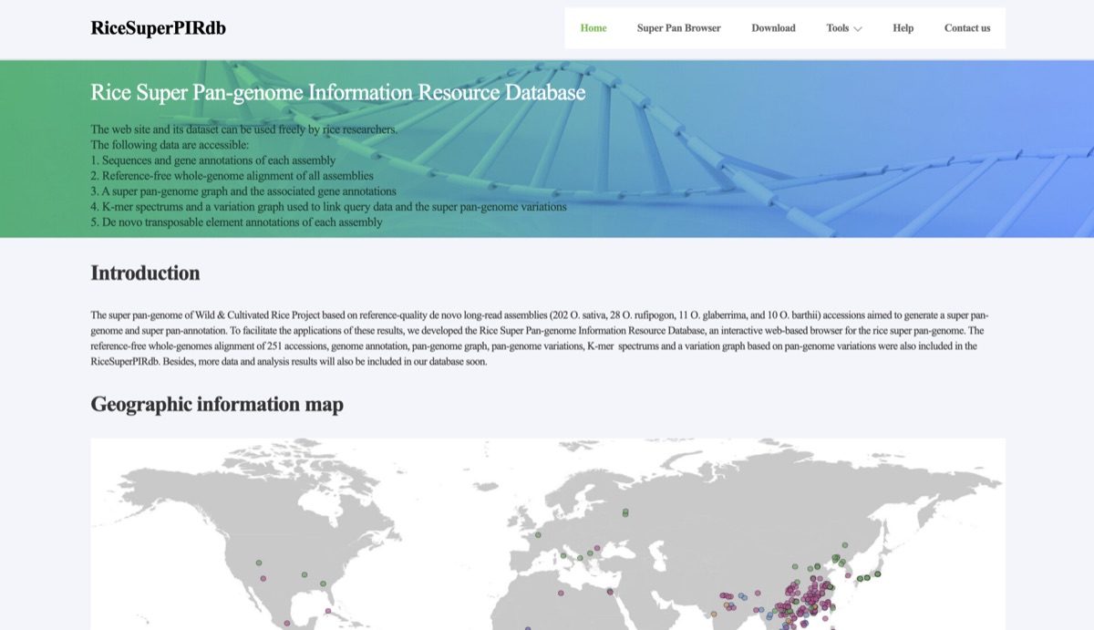The image size is (1094, 630).
Task: Click the sentence 'The web site and its dataset…'
Action: click(x=244, y=129)
